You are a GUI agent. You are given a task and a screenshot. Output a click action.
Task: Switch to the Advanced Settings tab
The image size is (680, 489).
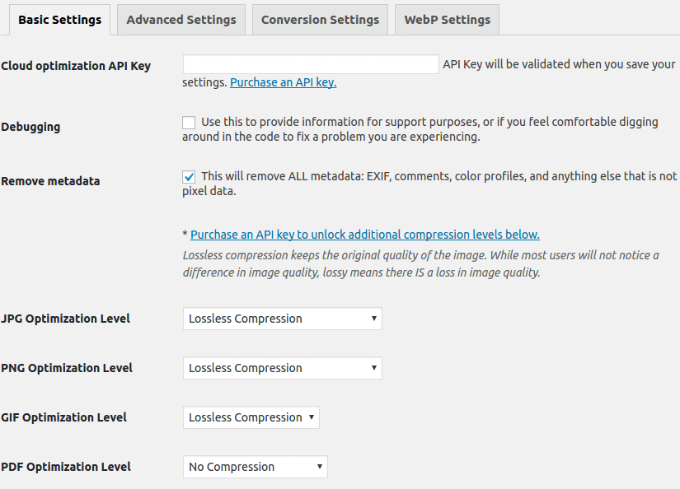pyautogui.click(x=181, y=19)
